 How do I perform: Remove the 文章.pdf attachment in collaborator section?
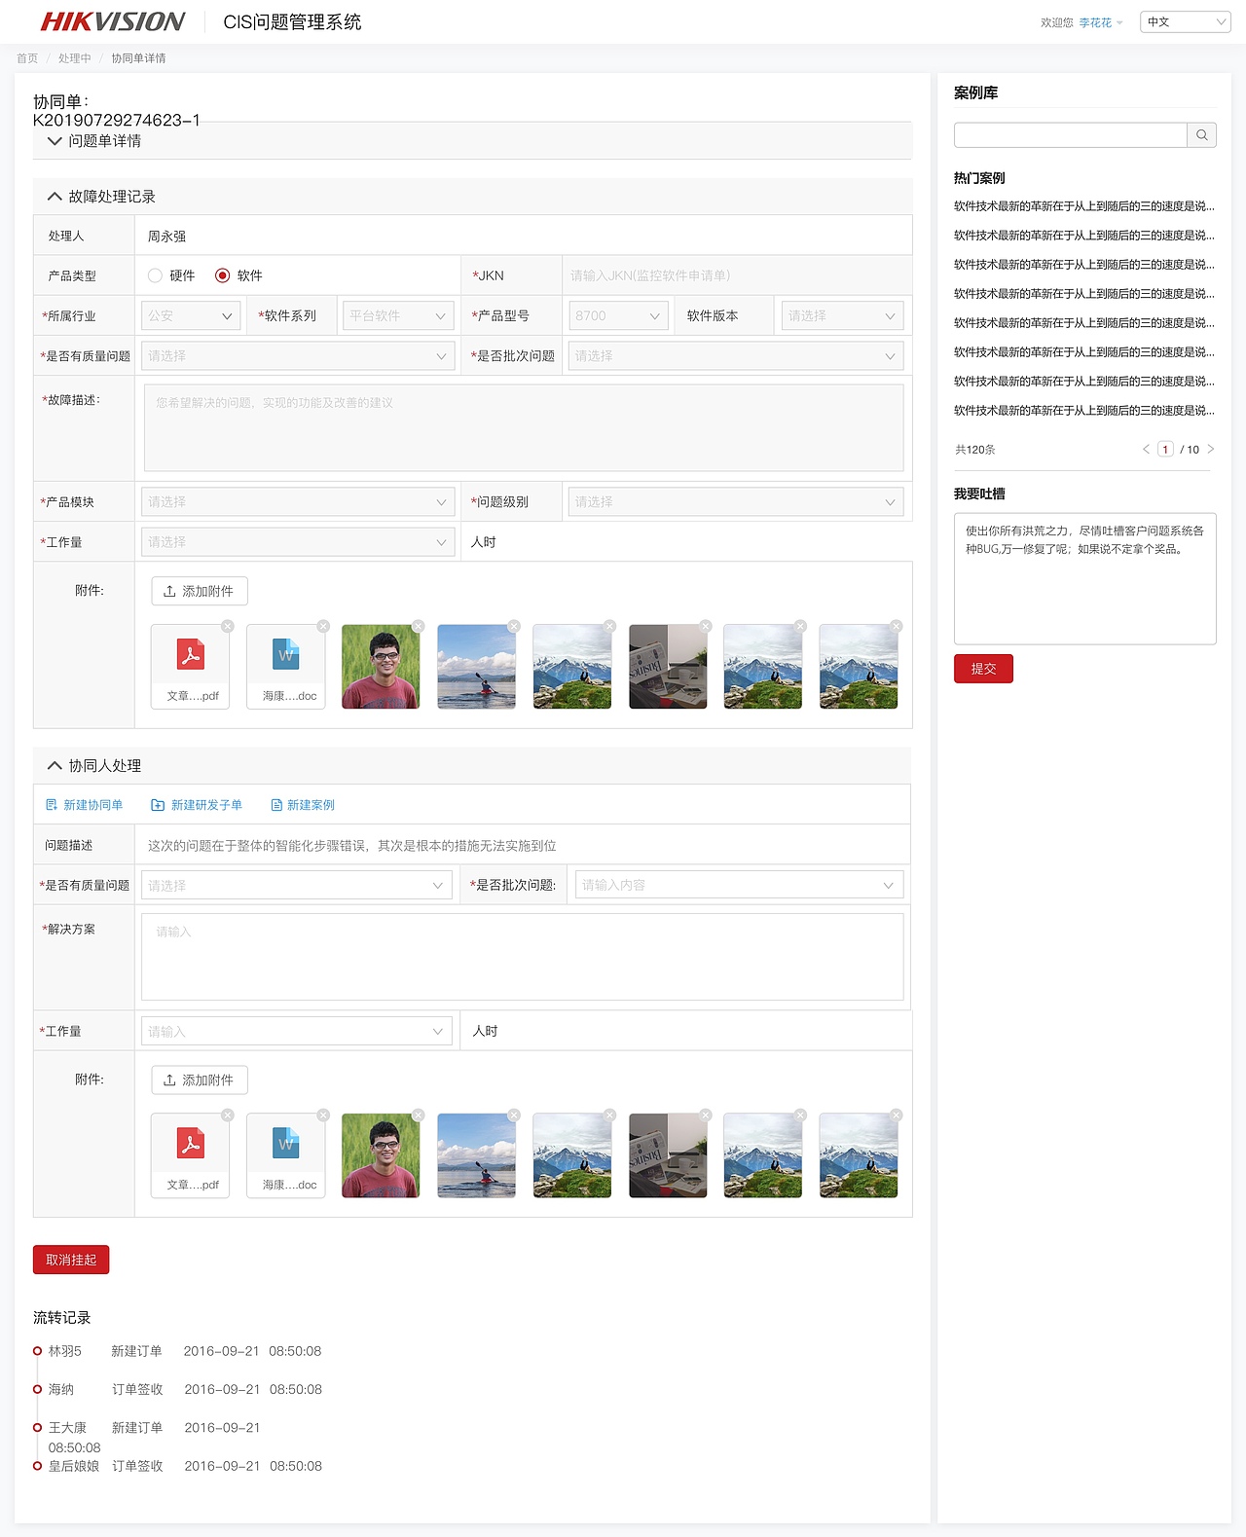228,1115
